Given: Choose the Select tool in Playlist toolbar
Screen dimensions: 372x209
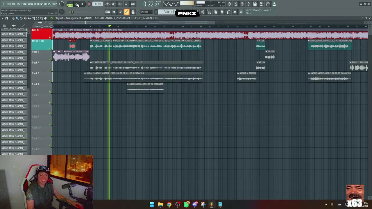Looking at the screenshot, I should [x=37, y=18].
